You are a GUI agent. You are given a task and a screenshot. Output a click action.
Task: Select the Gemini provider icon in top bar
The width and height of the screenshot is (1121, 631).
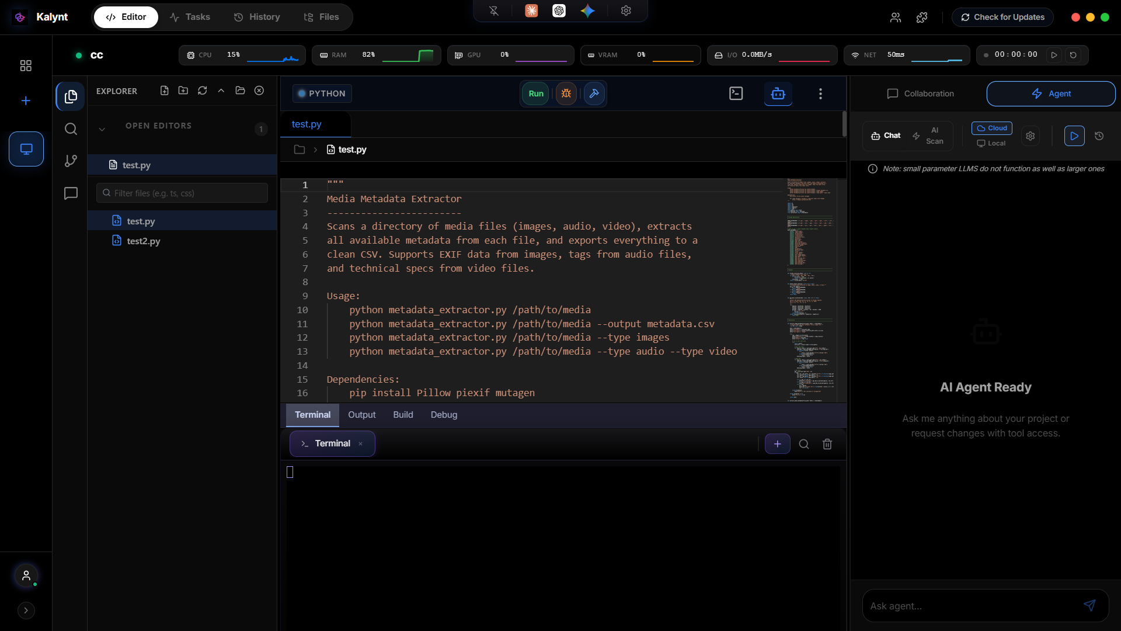click(589, 11)
